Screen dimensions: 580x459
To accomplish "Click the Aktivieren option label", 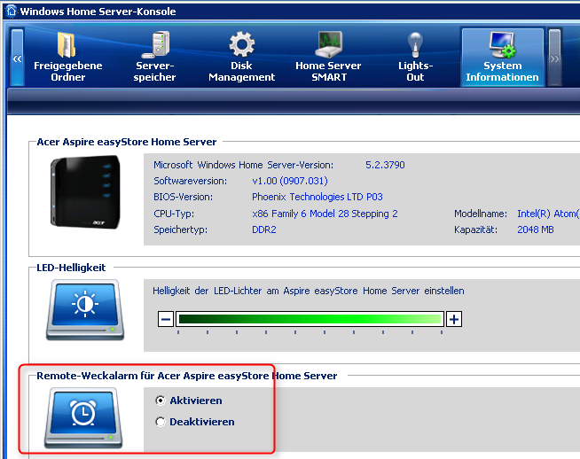I will 195,401.
